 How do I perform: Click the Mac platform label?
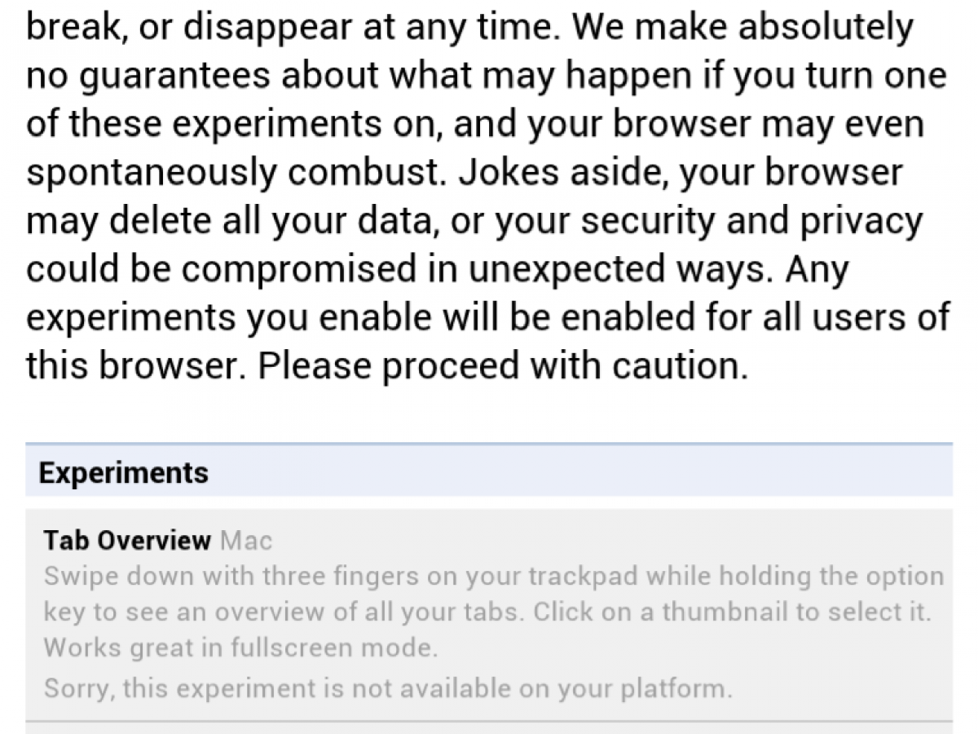pyautogui.click(x=246, y=540)
